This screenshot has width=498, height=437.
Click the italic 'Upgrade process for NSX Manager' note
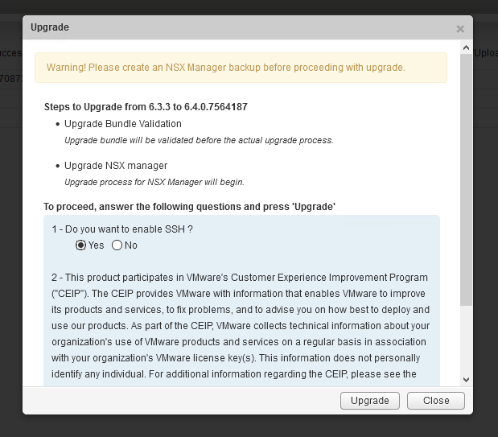tap(154, 182)
